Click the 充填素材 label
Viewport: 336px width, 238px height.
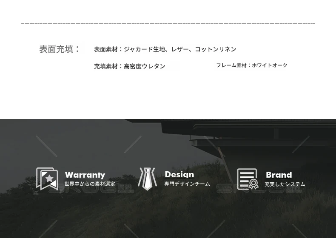[105, 66]
